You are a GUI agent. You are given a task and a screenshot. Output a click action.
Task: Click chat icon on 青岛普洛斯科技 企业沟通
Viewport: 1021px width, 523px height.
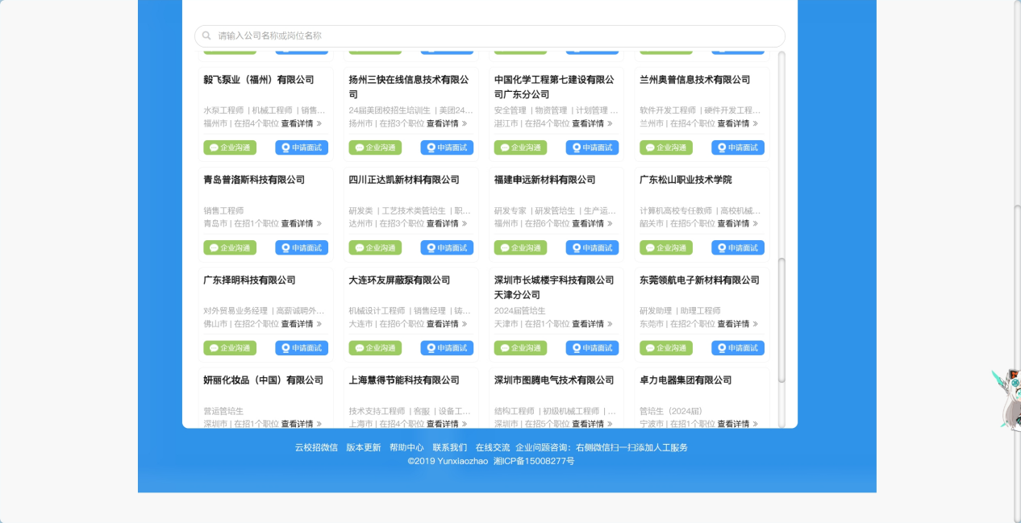point(214,248)
